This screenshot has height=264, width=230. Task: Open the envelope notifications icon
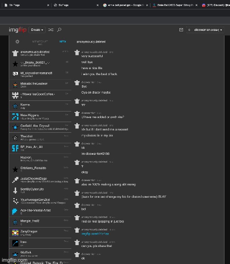pyautogui.click(x=181, y=30)
